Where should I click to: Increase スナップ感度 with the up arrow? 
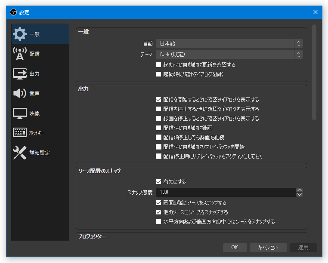click(x=300, y=190)
